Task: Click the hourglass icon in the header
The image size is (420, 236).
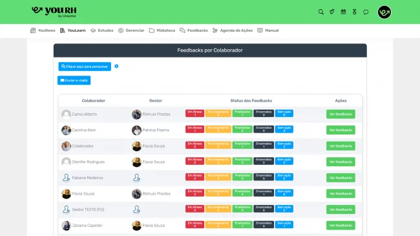Action: pos(355,12)
